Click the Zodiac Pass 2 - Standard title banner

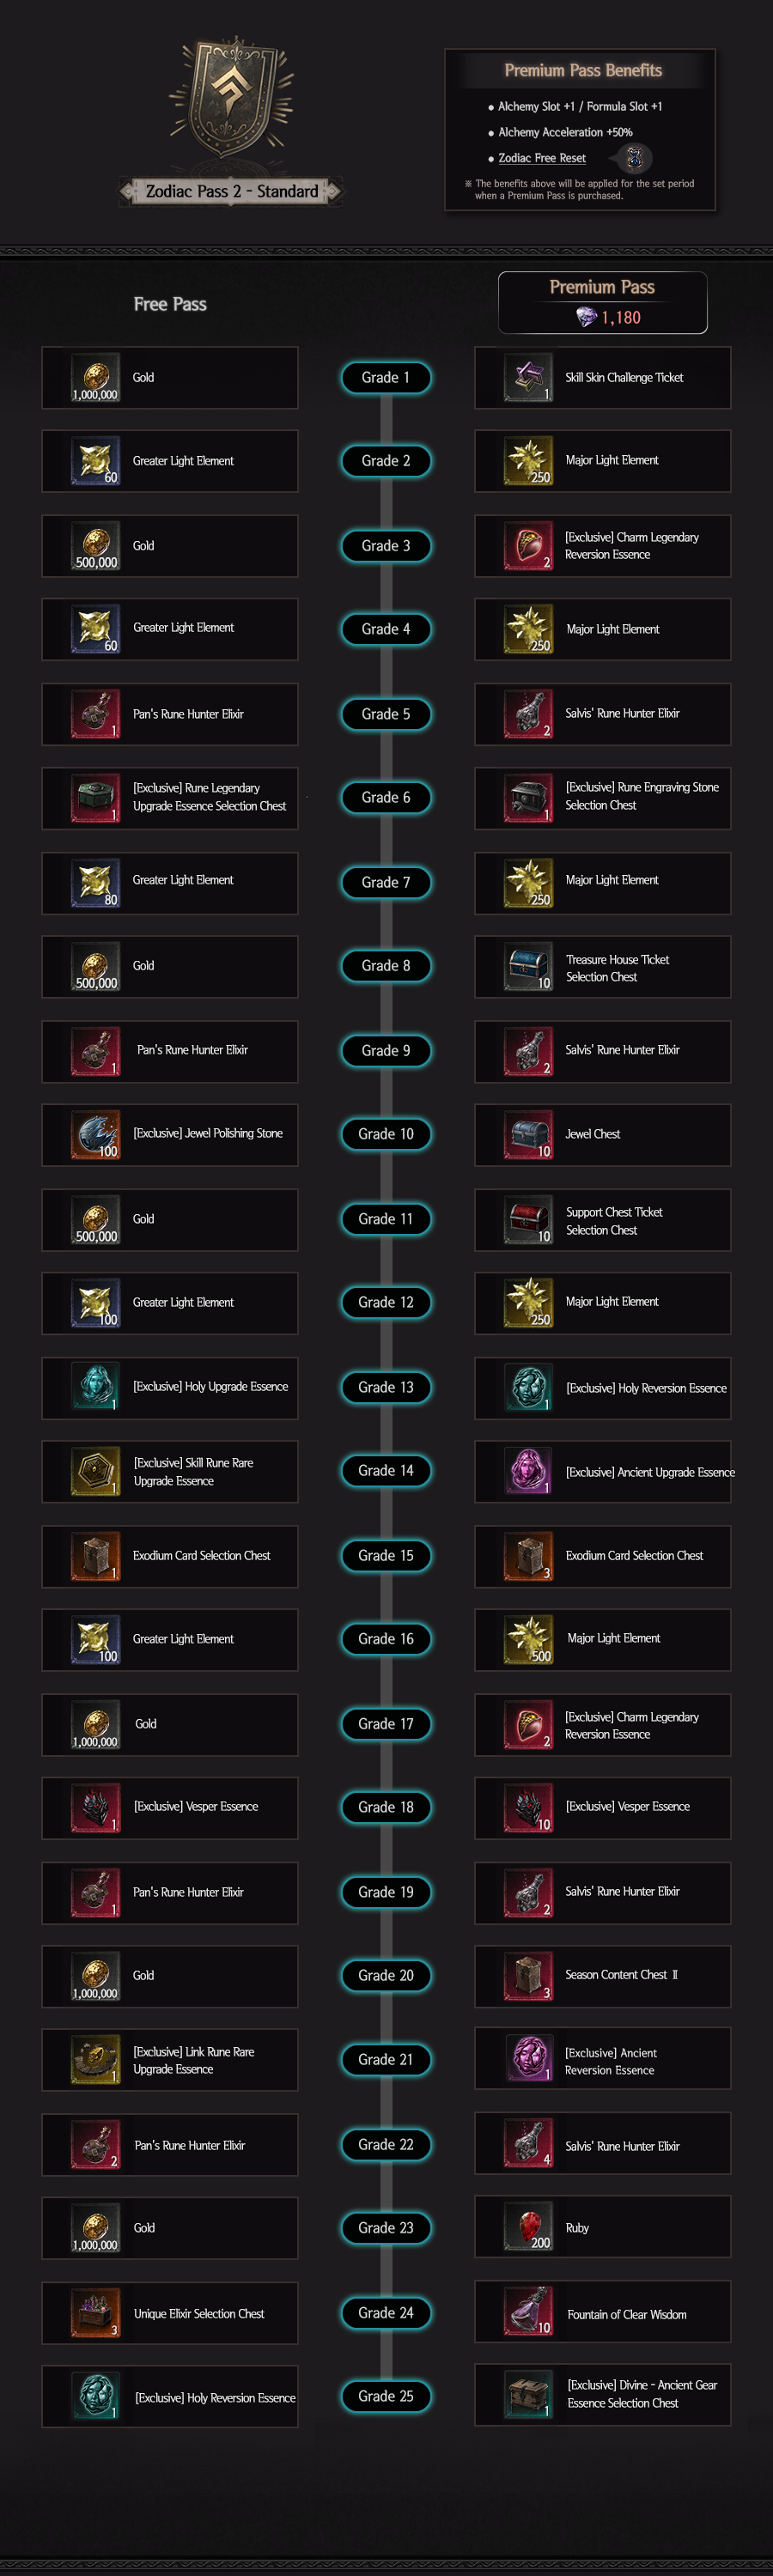[232, 191]
